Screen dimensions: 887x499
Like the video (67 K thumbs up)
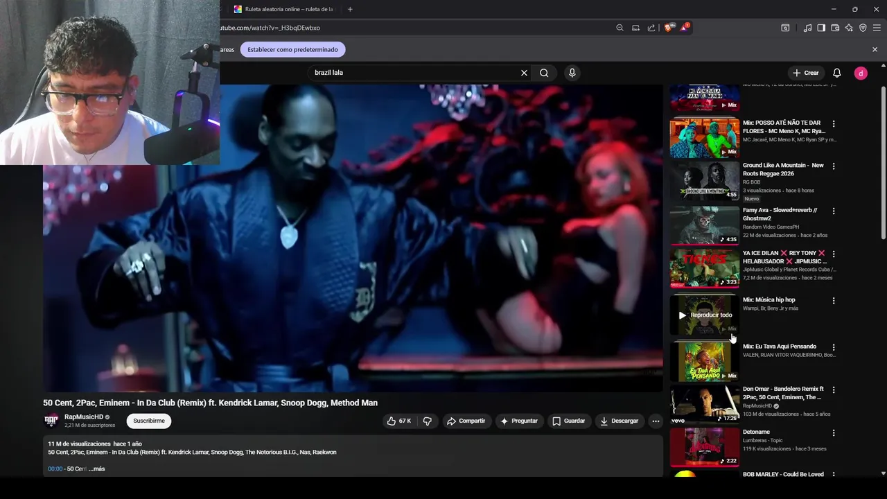399,421
